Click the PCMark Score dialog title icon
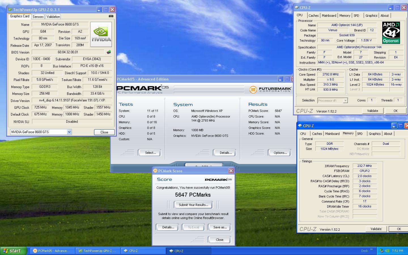Image resolution: width=408 pixels, height=255 pixels. point(155,171)
